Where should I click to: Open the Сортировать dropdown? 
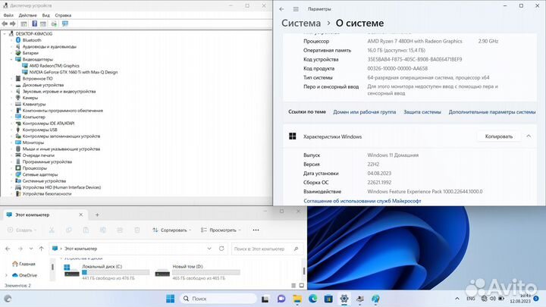(x=171, y=230)
